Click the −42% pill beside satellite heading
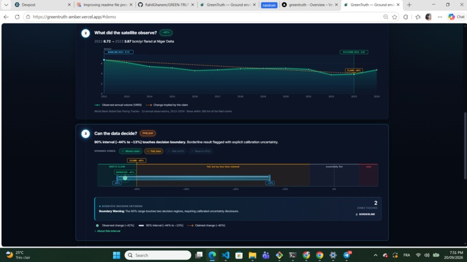This screenshot has height=262, width=467. coord(166,32)
